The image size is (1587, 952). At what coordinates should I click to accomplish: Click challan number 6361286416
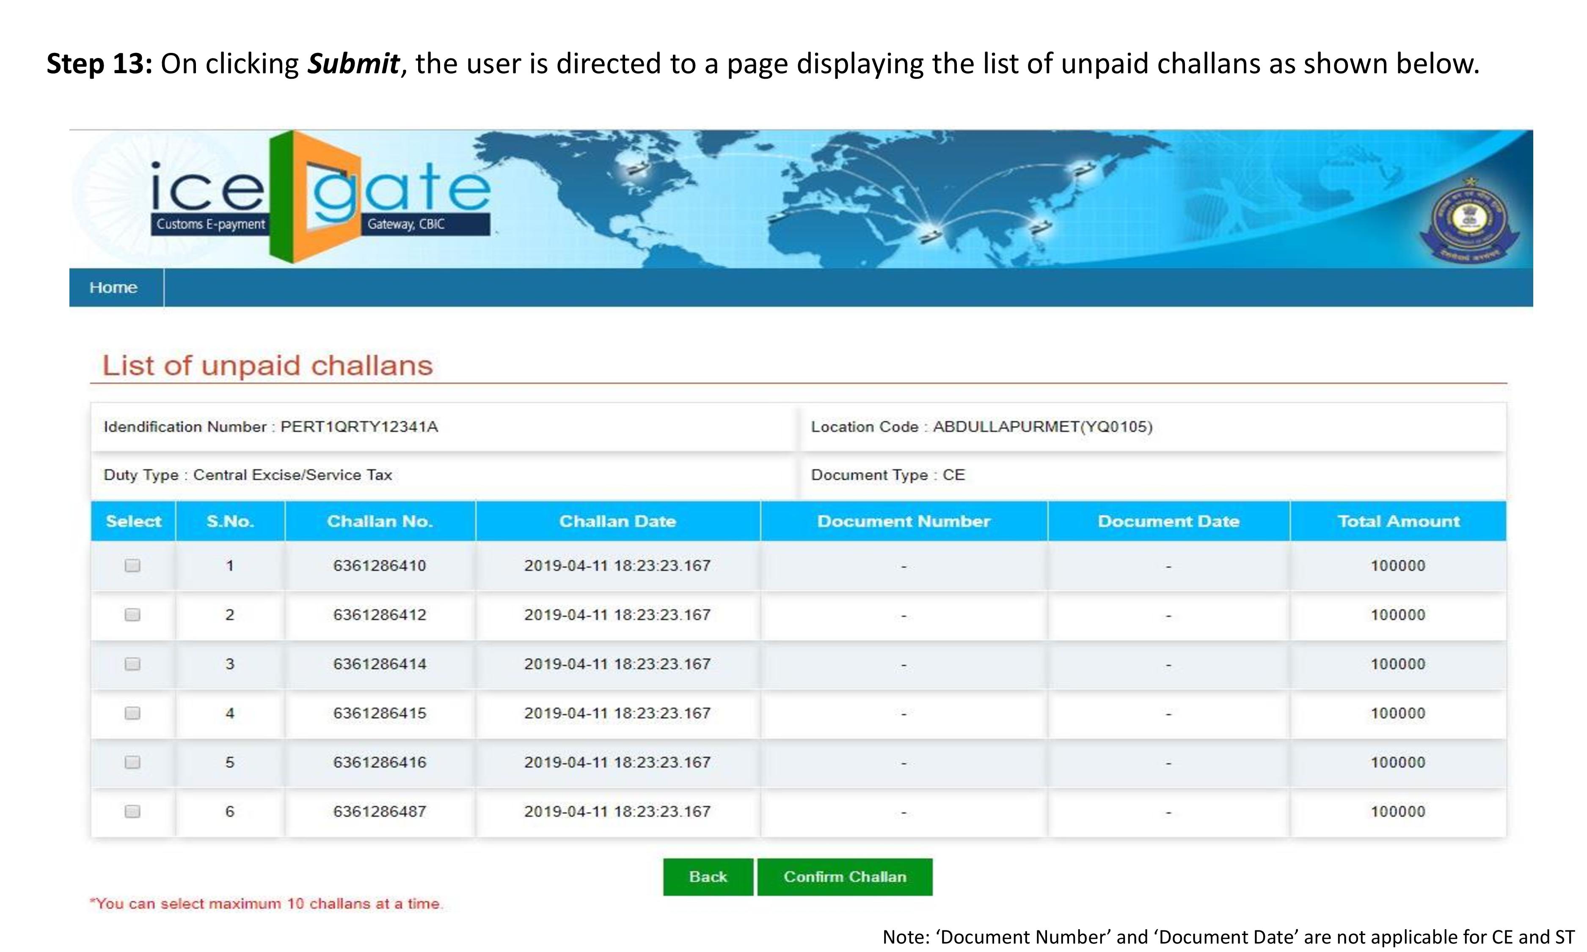pyautogui.click(x=380, y=763)
